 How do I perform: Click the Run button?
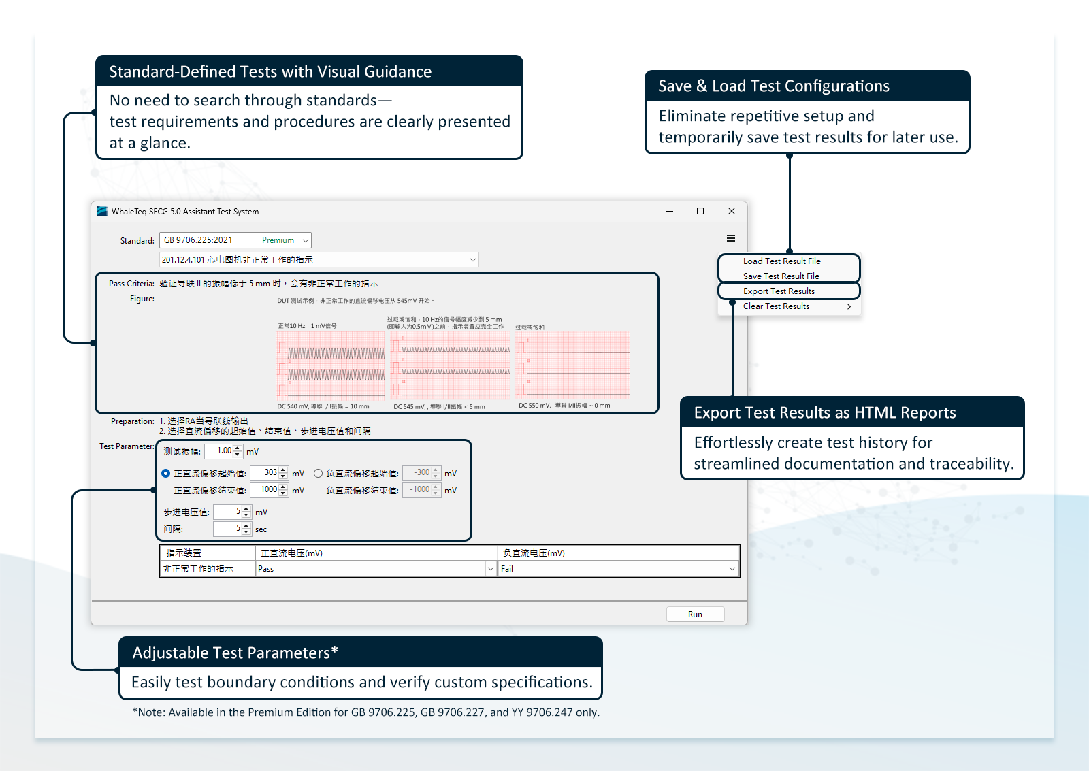[695, 614]
